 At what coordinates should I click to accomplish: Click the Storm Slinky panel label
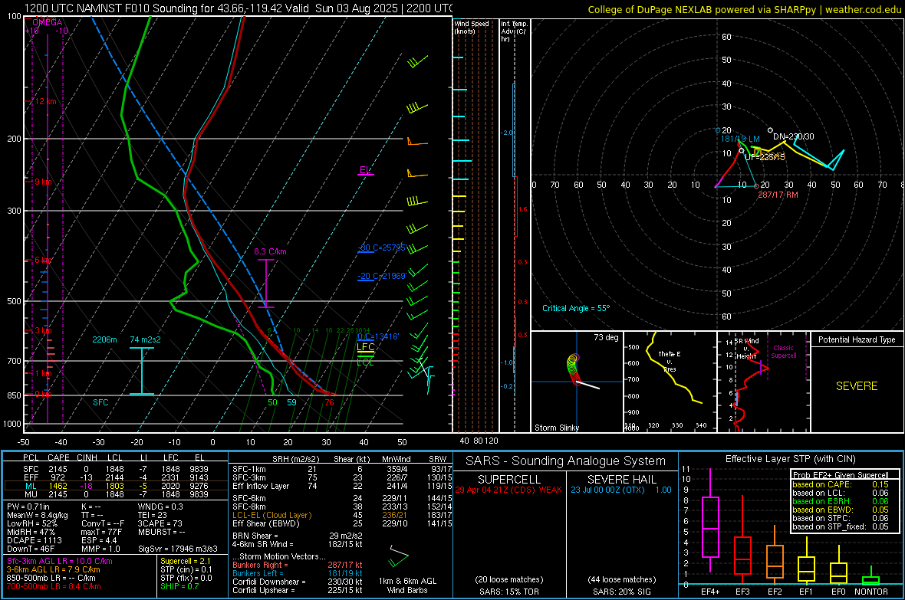(x=556, y=428)
